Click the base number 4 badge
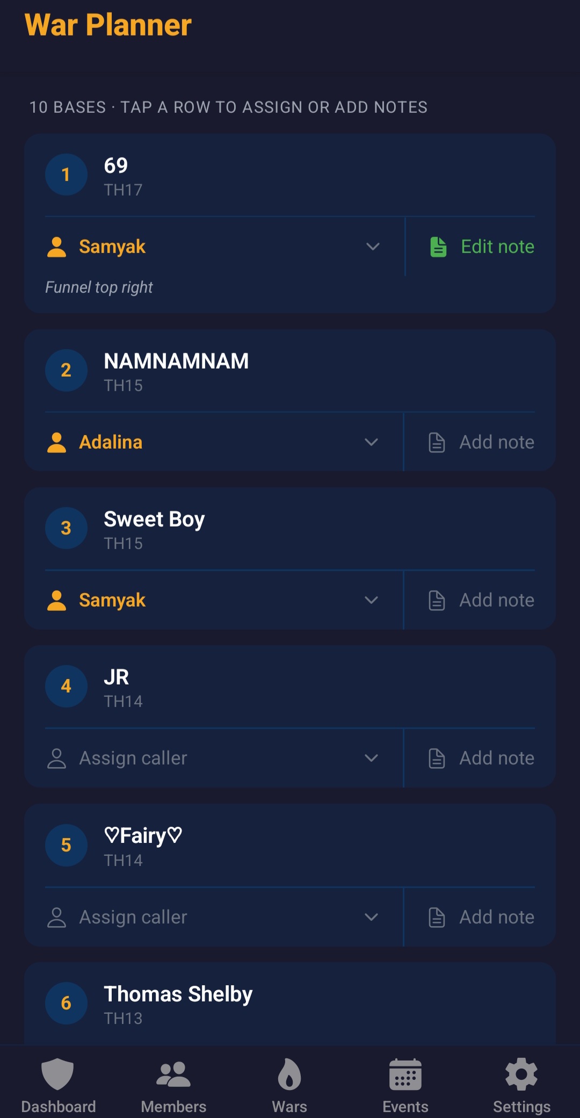Viewport: 580px width, 1118px height. point(66,686)
